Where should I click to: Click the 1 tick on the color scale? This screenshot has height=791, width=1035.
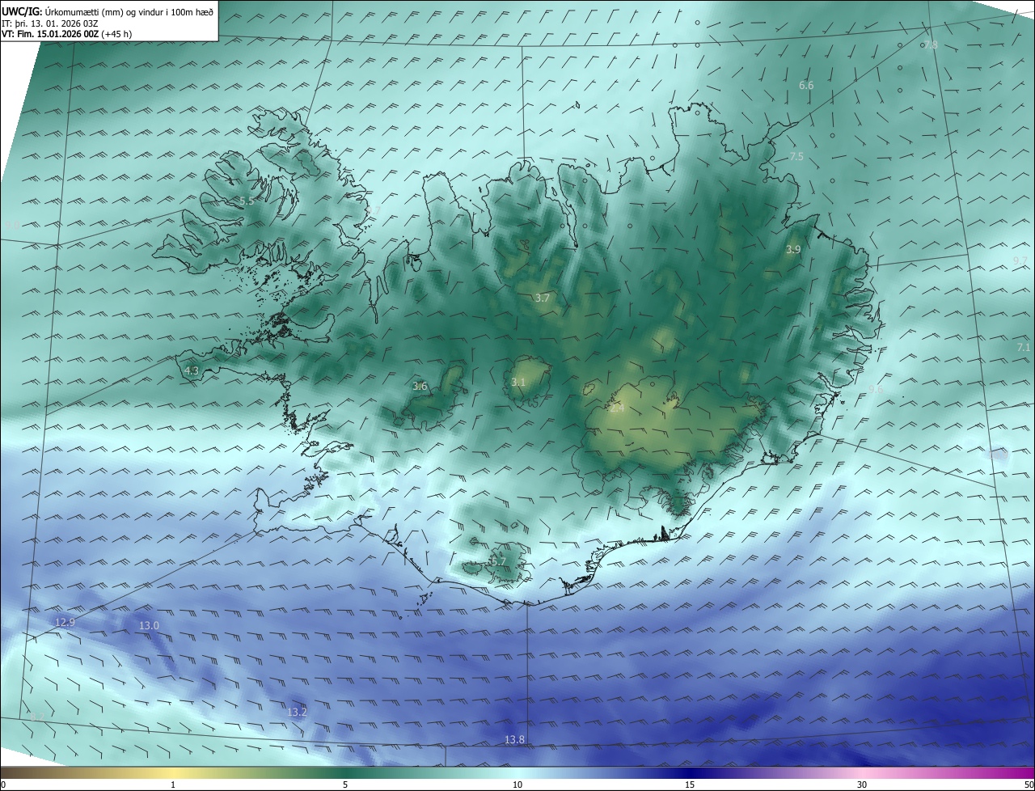[173, 785]
